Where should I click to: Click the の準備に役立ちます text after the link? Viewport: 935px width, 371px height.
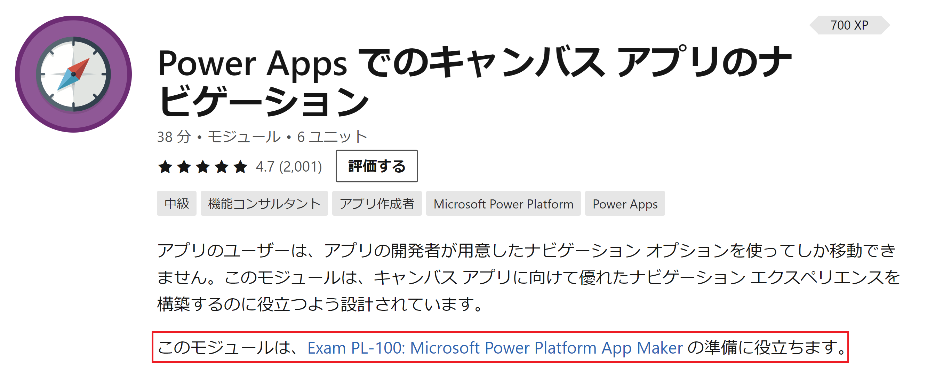pos(766,348)
